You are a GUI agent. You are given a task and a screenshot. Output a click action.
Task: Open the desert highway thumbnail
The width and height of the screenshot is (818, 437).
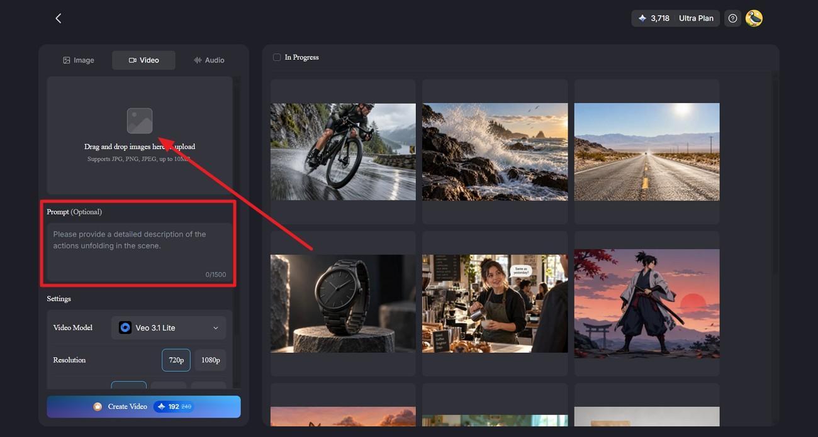coord(647,152)
